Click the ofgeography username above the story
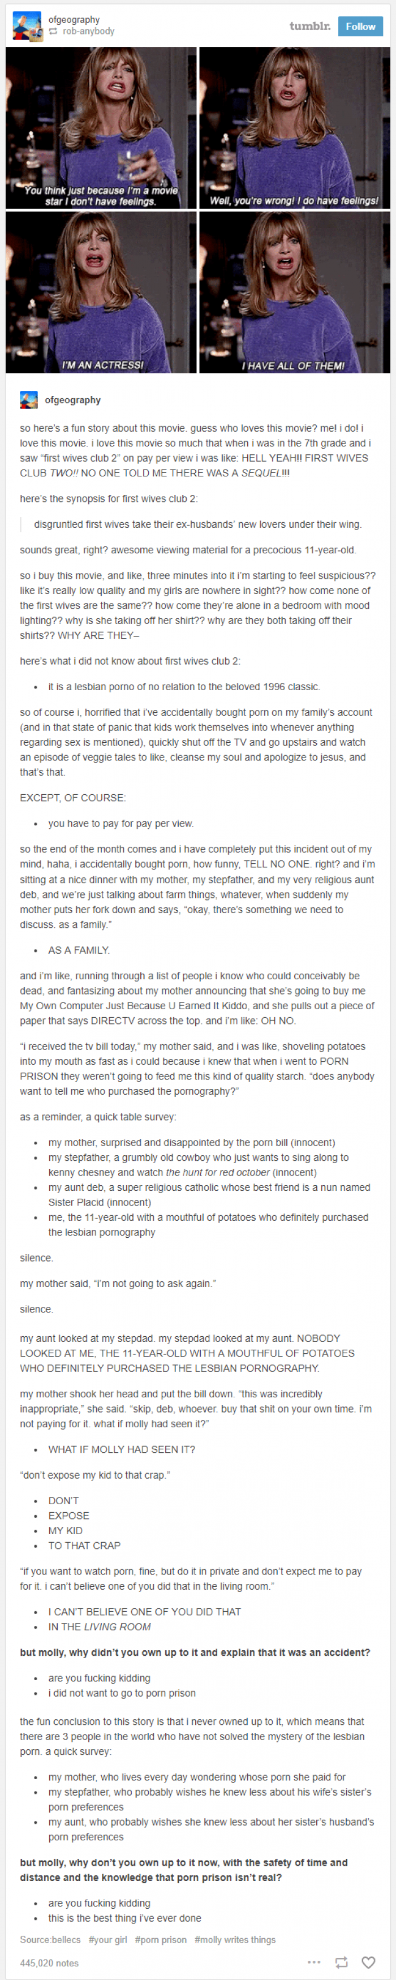Screen dimensions: 396x1980 (x=73, y=400)
